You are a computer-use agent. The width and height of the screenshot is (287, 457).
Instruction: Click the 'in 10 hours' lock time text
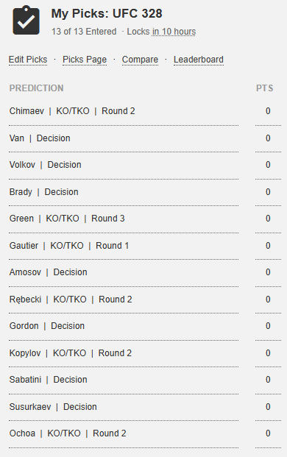(174, 32)
